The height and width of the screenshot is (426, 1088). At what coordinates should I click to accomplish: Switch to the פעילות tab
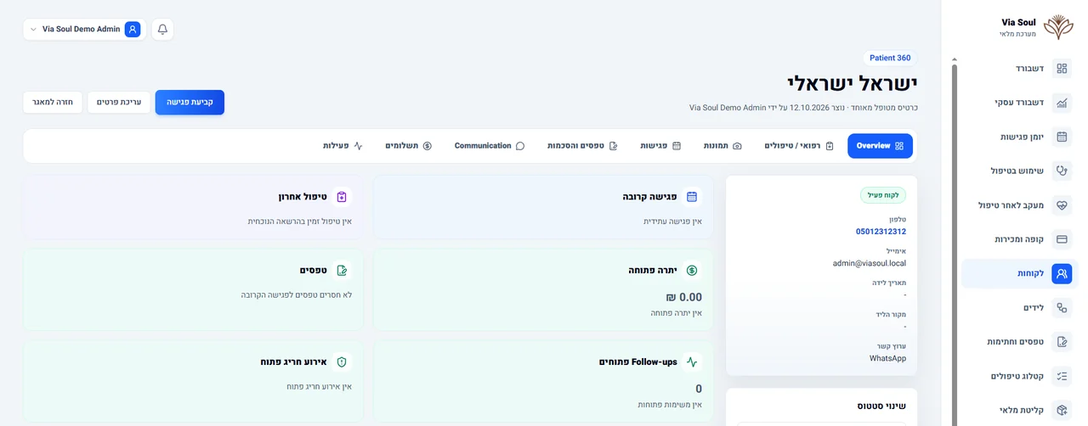pyautogui.click(x=343, y=146)
